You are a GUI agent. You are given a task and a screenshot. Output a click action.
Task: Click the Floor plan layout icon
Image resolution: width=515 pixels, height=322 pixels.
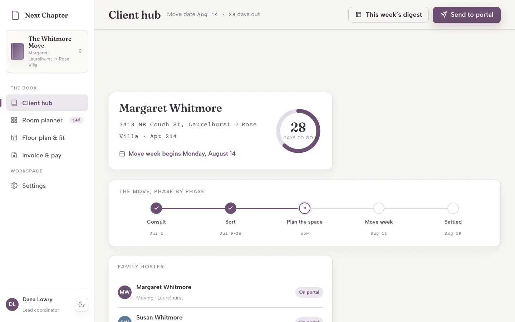pyautogui.click(x=14, y=138)
